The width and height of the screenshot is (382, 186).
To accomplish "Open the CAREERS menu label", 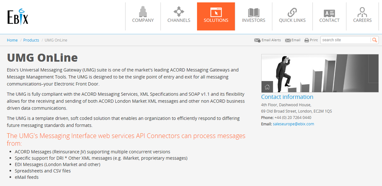I will (362, 20).
